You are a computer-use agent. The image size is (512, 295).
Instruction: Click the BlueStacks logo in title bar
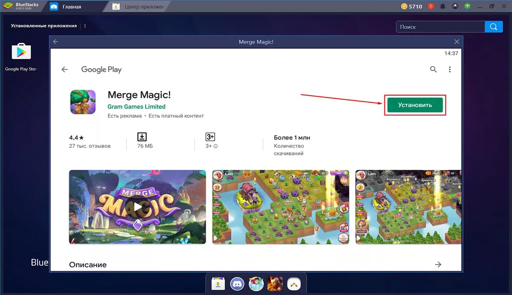(8, 6)
